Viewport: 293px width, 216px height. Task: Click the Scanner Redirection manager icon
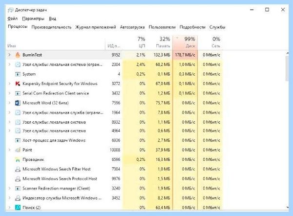(x=18, y=189)
